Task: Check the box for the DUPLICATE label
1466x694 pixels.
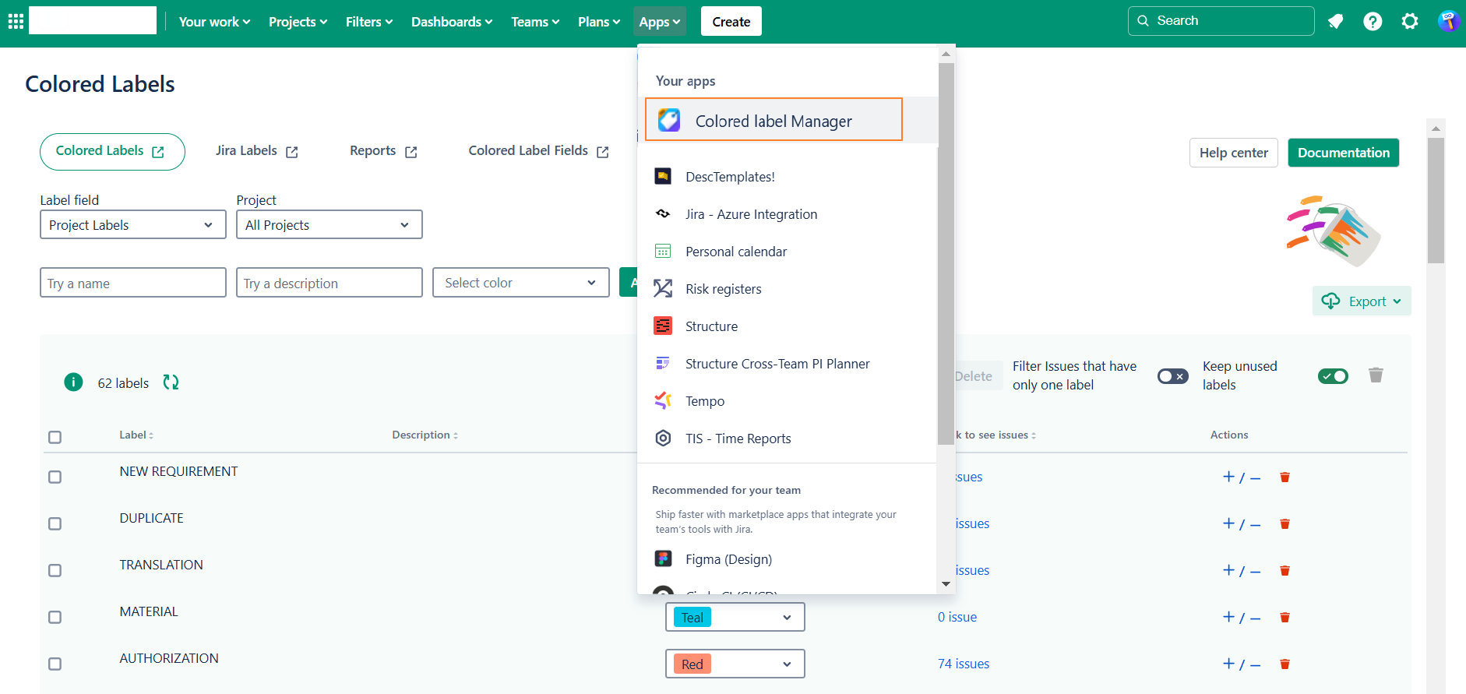Action: click(55, 523)
